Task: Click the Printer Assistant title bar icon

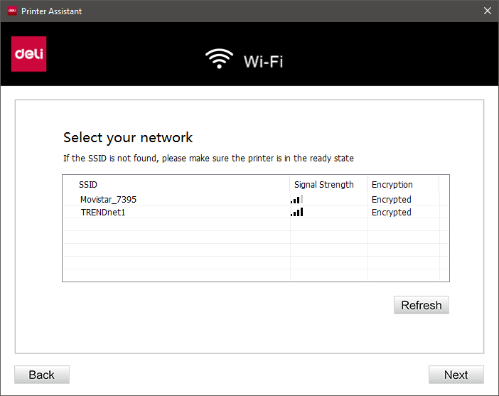Action: pyautogui.click(x=11, y=11)
